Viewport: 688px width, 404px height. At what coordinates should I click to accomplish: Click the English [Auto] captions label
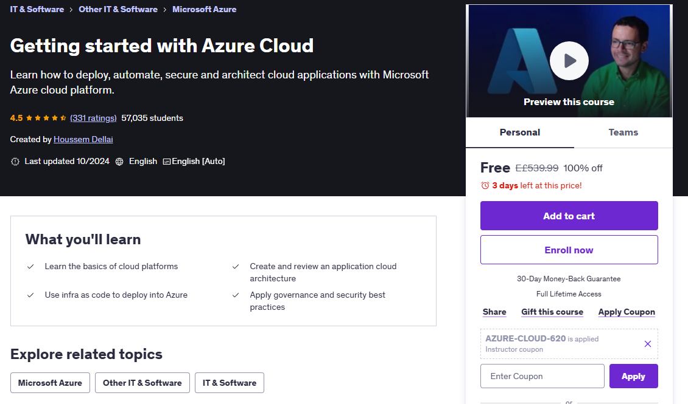198,162
